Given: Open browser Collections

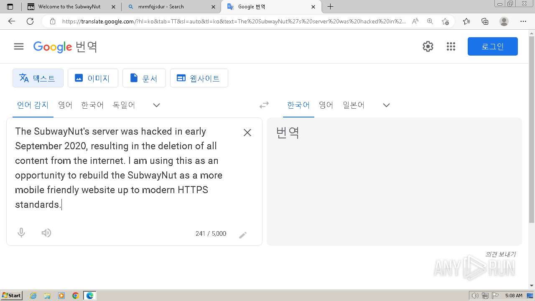Looking at the screenshot, I should click(485, 21).
